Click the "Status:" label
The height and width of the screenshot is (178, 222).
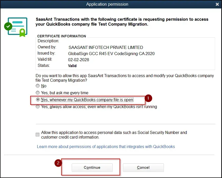[44, 65]
